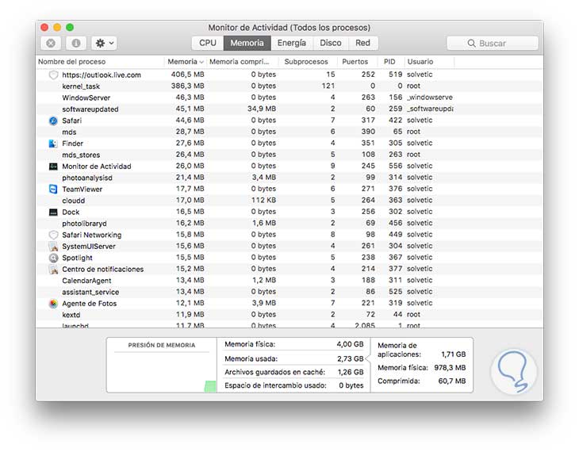Click the Monitor de Actividad app icon
This screenshot has height=452, width=579.
click(x=54, y=167)
